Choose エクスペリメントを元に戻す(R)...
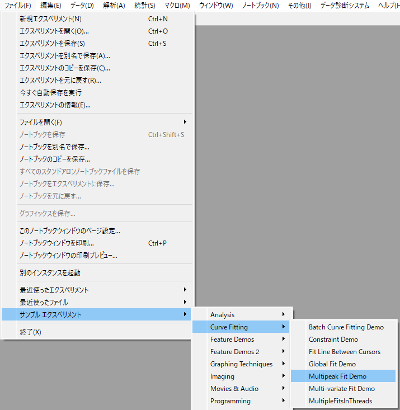This screenshot has width=400, height=410. click(x=97, y=81)
